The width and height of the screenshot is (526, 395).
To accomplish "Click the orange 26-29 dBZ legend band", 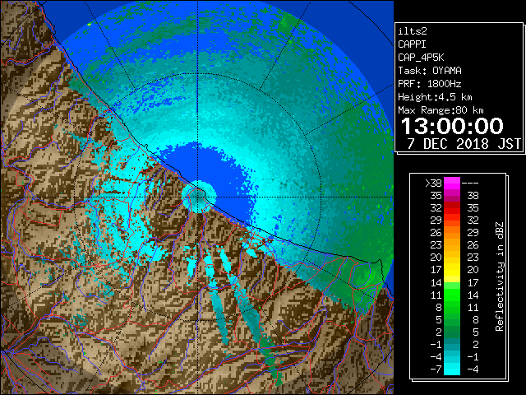I will click(x=452, y=233).
